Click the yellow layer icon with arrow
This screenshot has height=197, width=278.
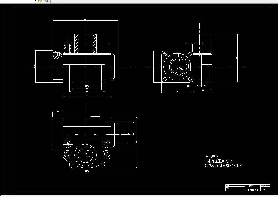(x=40, y=1)
